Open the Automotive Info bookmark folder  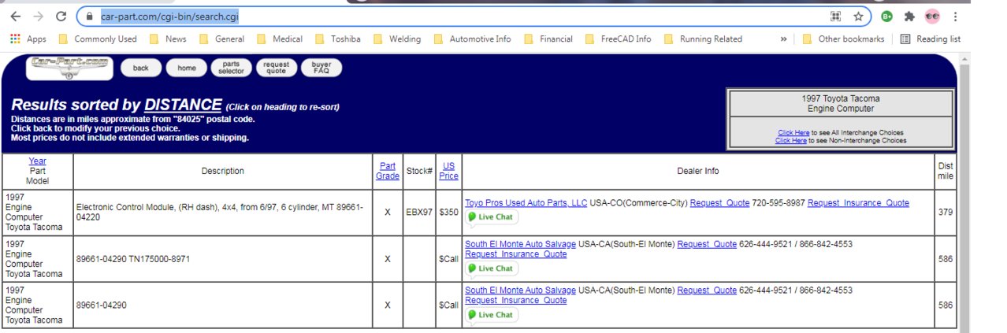(x=472, y=39)
